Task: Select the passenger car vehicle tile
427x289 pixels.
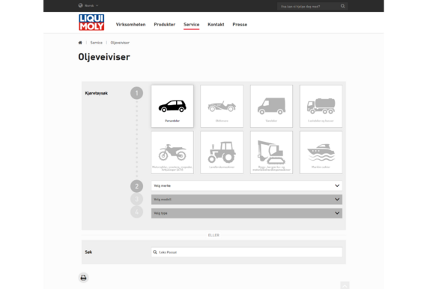Action: click(x=172, y=106)
